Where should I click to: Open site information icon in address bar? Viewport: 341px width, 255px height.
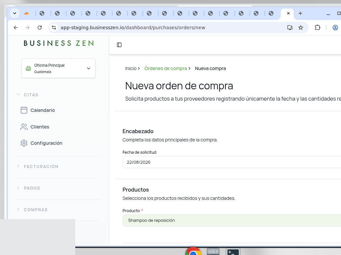pos(54,28)
